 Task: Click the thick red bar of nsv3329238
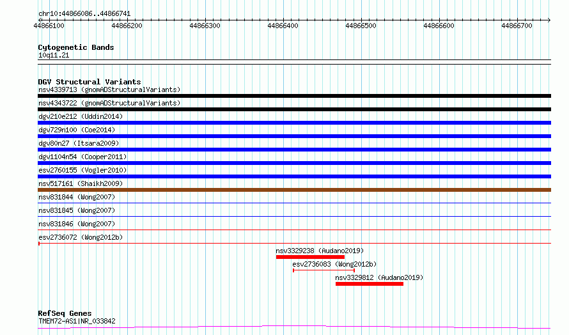click(x=310, y=257)
